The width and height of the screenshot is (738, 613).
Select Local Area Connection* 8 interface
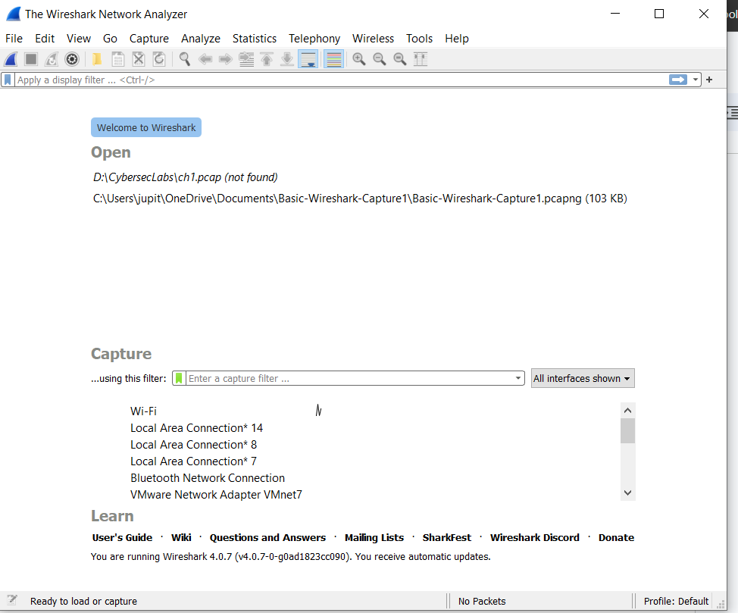[193, 445]
